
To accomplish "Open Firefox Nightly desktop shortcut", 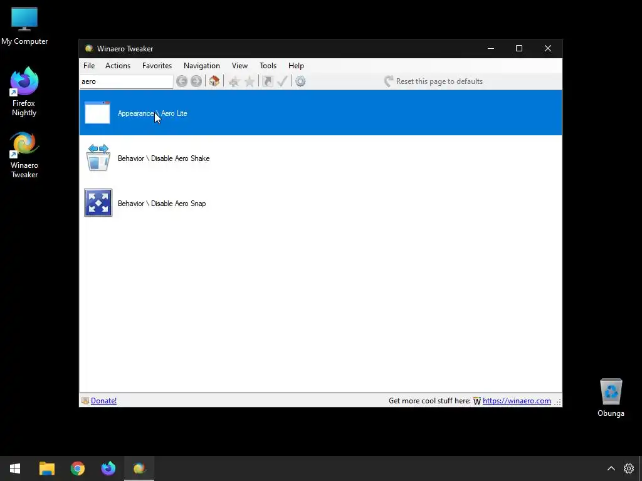I will coord(24,91).
